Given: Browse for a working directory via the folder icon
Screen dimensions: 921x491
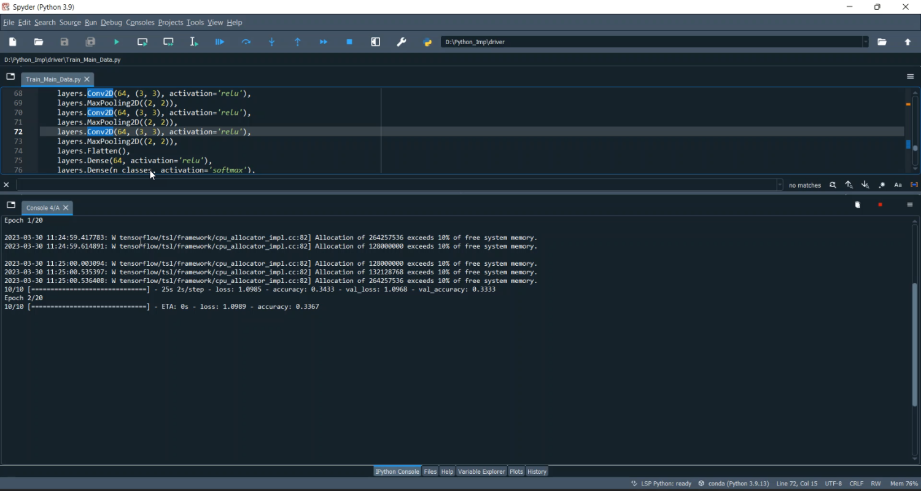Looking at the screenshot, I should pyautogui.click(x=882, y=42).
